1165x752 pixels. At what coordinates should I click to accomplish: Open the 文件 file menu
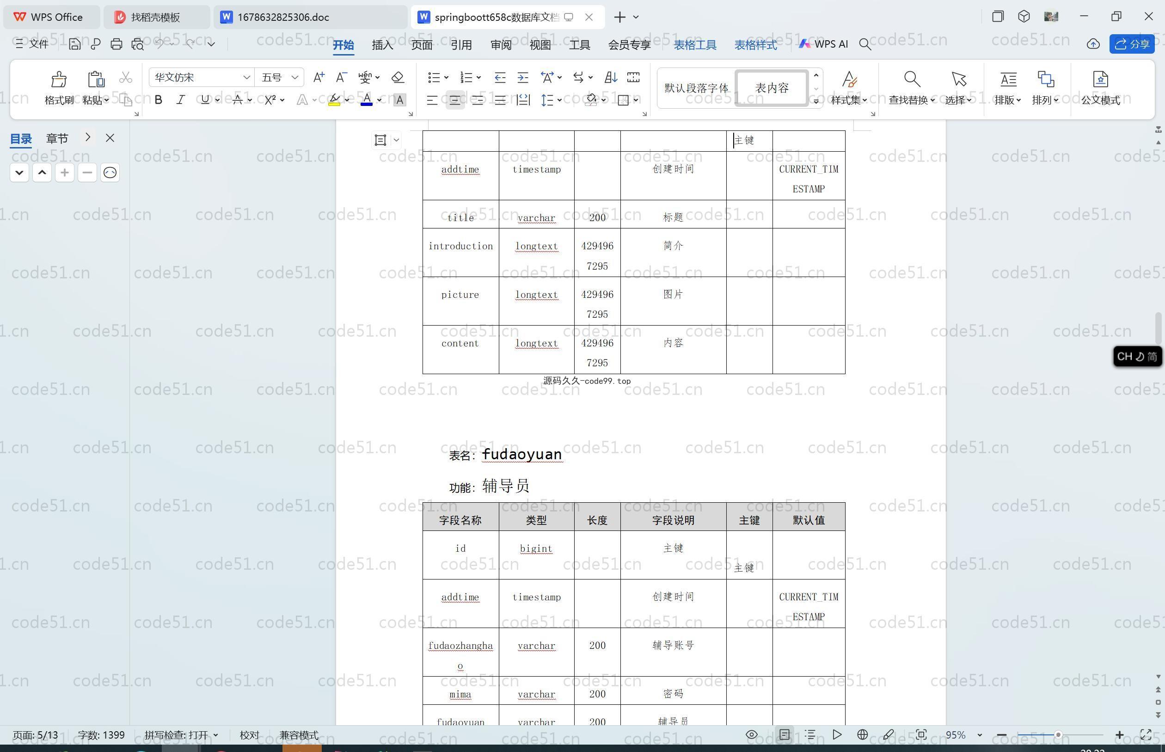pyautogui.click(x=32, y=44)
